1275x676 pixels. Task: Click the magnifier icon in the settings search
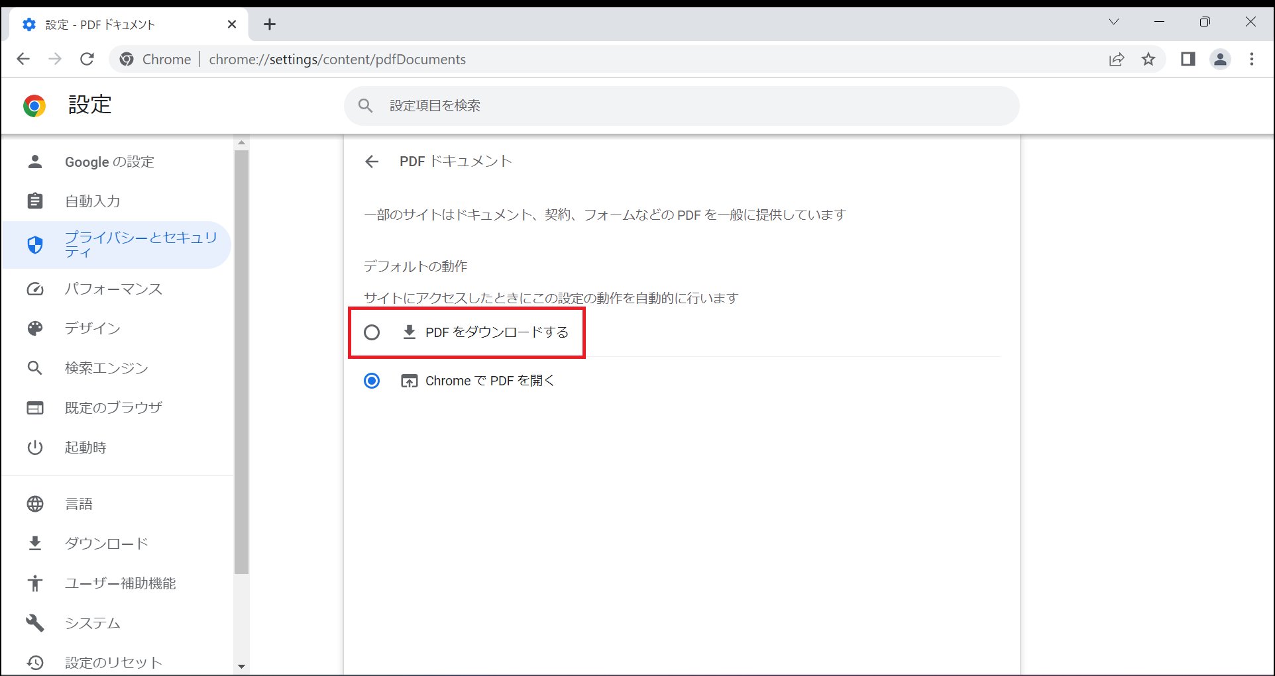tap(365, 105)
